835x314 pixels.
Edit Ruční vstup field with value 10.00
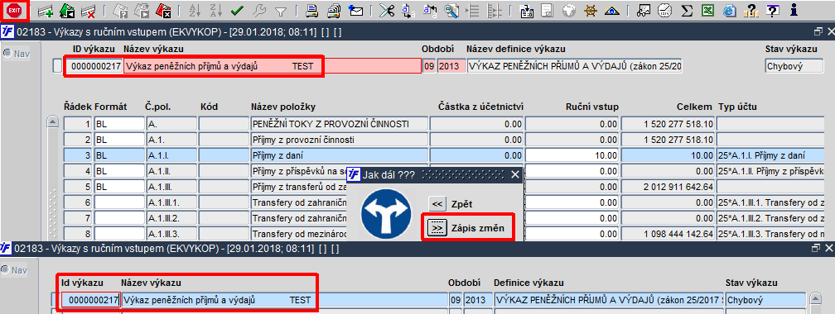(572, 155)
